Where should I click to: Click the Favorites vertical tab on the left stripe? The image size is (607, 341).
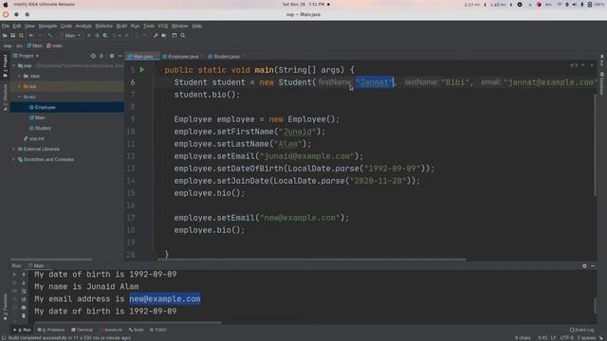[x=5, y=307]
